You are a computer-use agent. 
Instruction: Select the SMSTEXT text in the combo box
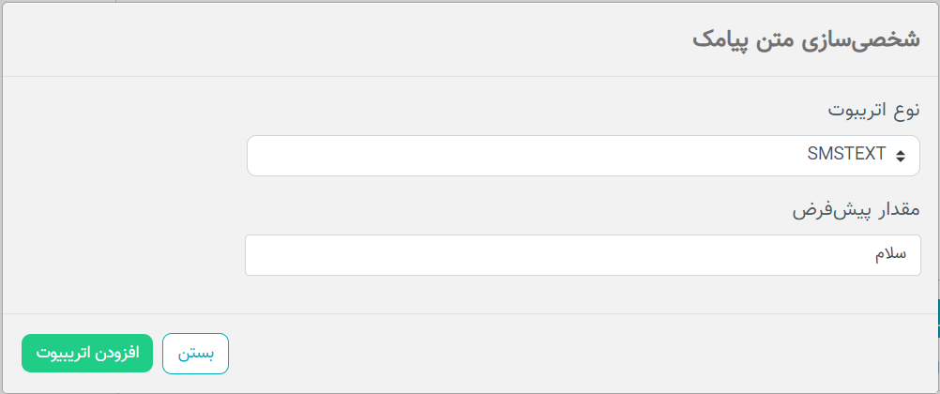846,155
